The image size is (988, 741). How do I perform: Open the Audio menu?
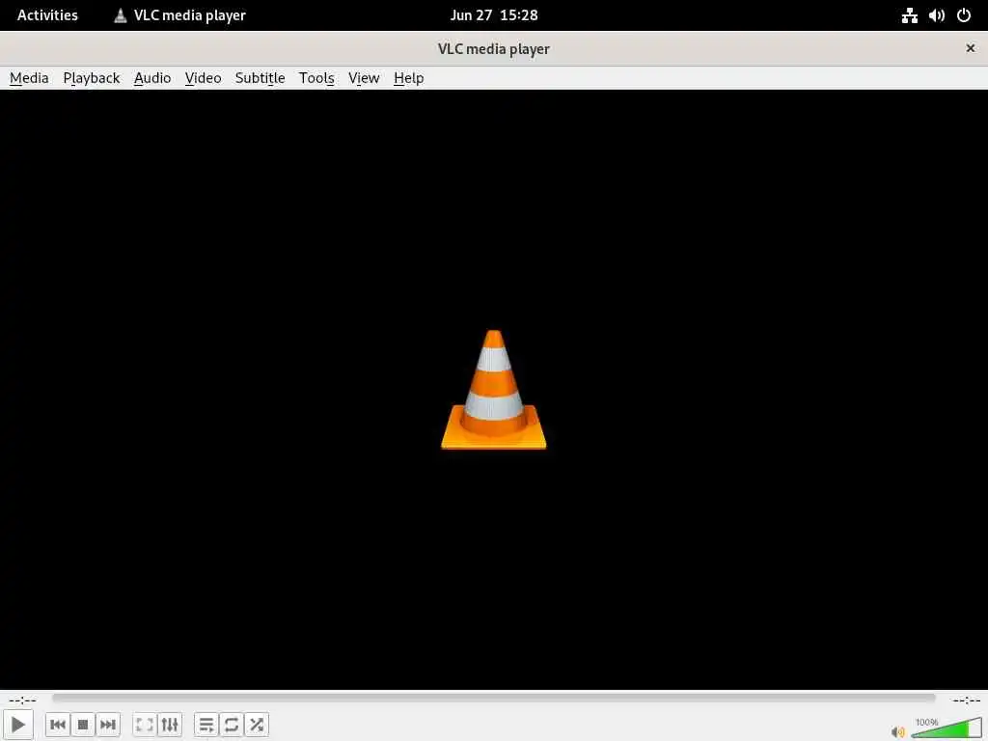point(152,78)
